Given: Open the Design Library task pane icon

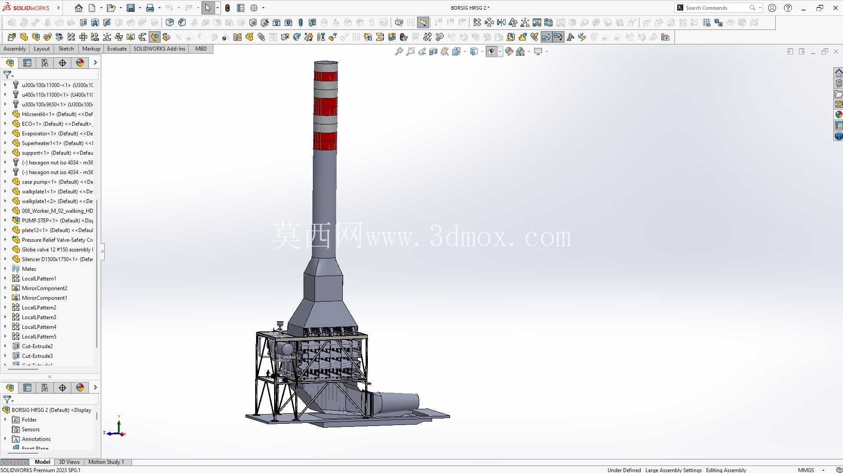Looking at the screenshot, I should click(x=839, y=83).
